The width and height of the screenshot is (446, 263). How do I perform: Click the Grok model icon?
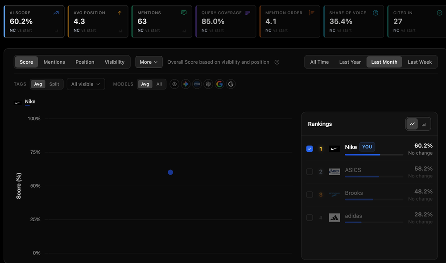(x=174, y=84)
